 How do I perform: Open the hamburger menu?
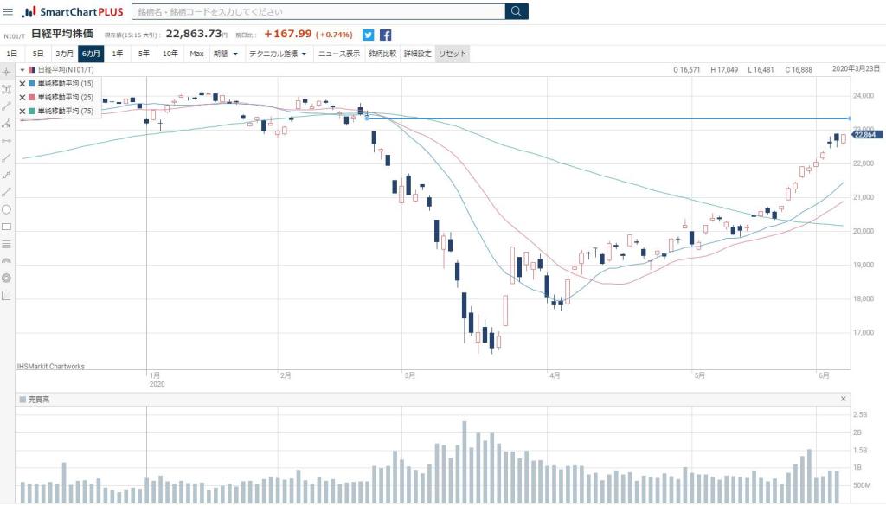coord(8,11)
